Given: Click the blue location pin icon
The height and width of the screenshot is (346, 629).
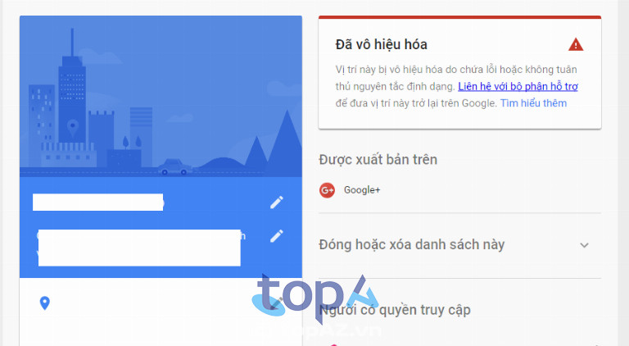Looking at the screenshot, I should click(45, 303).
